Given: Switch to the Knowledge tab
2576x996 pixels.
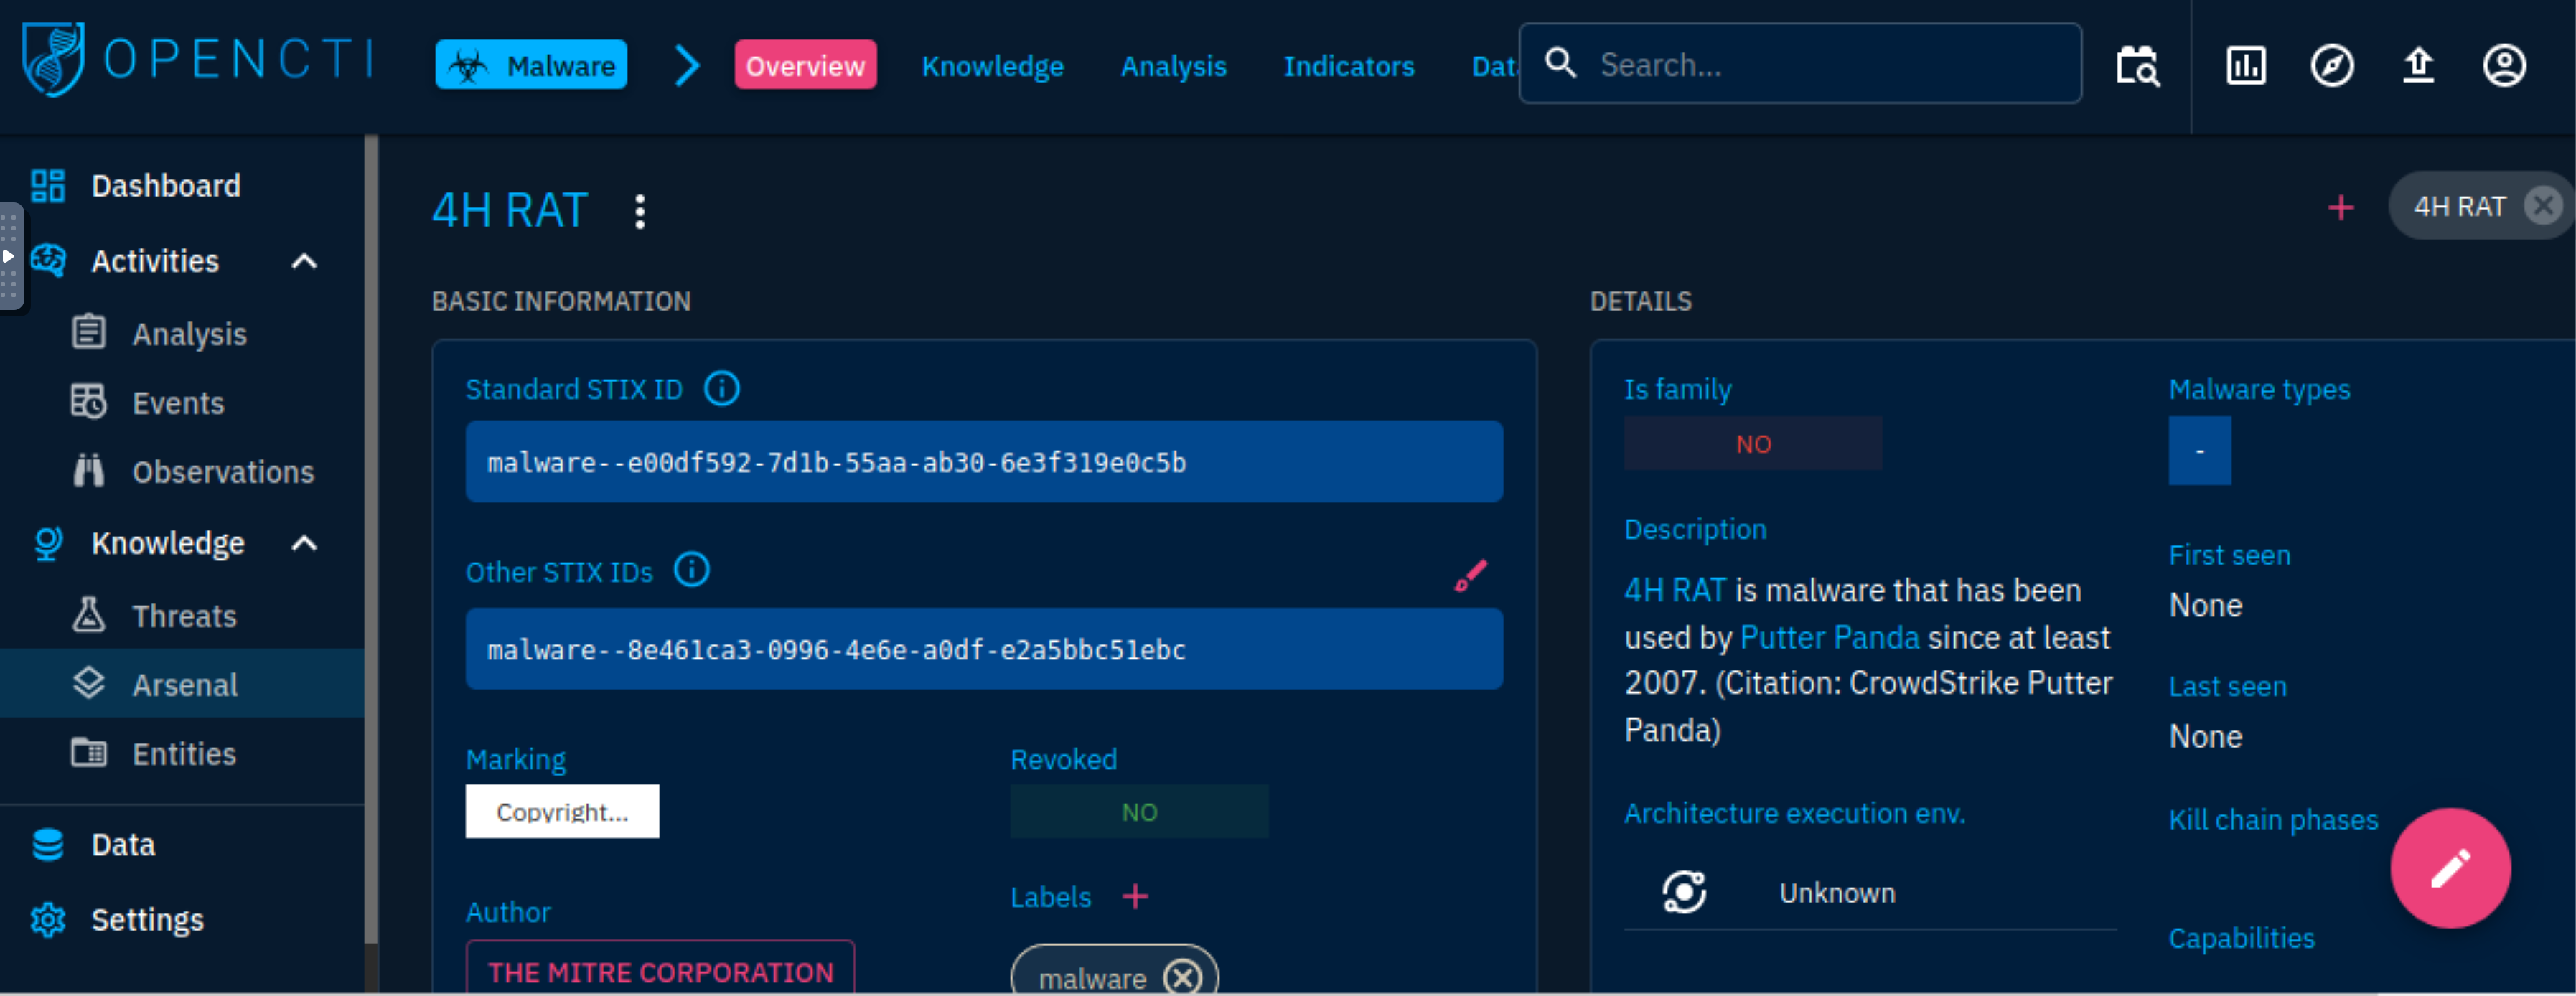Looking at the screenshot, I should click(x=992, y=66).
